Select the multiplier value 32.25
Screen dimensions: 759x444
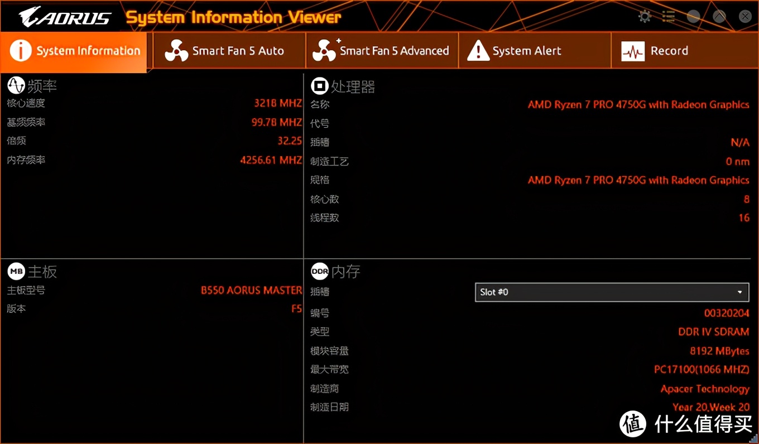click(x=290, y=141)
